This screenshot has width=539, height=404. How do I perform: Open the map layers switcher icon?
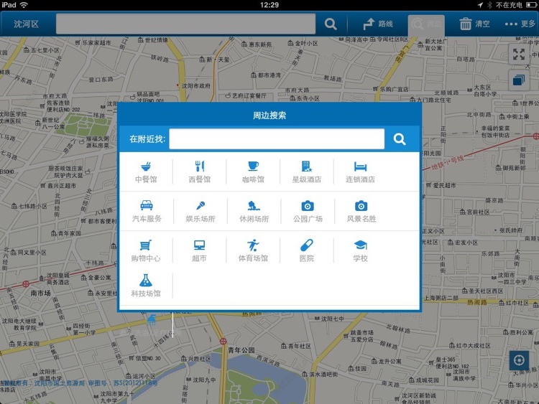tap(519, 80)
